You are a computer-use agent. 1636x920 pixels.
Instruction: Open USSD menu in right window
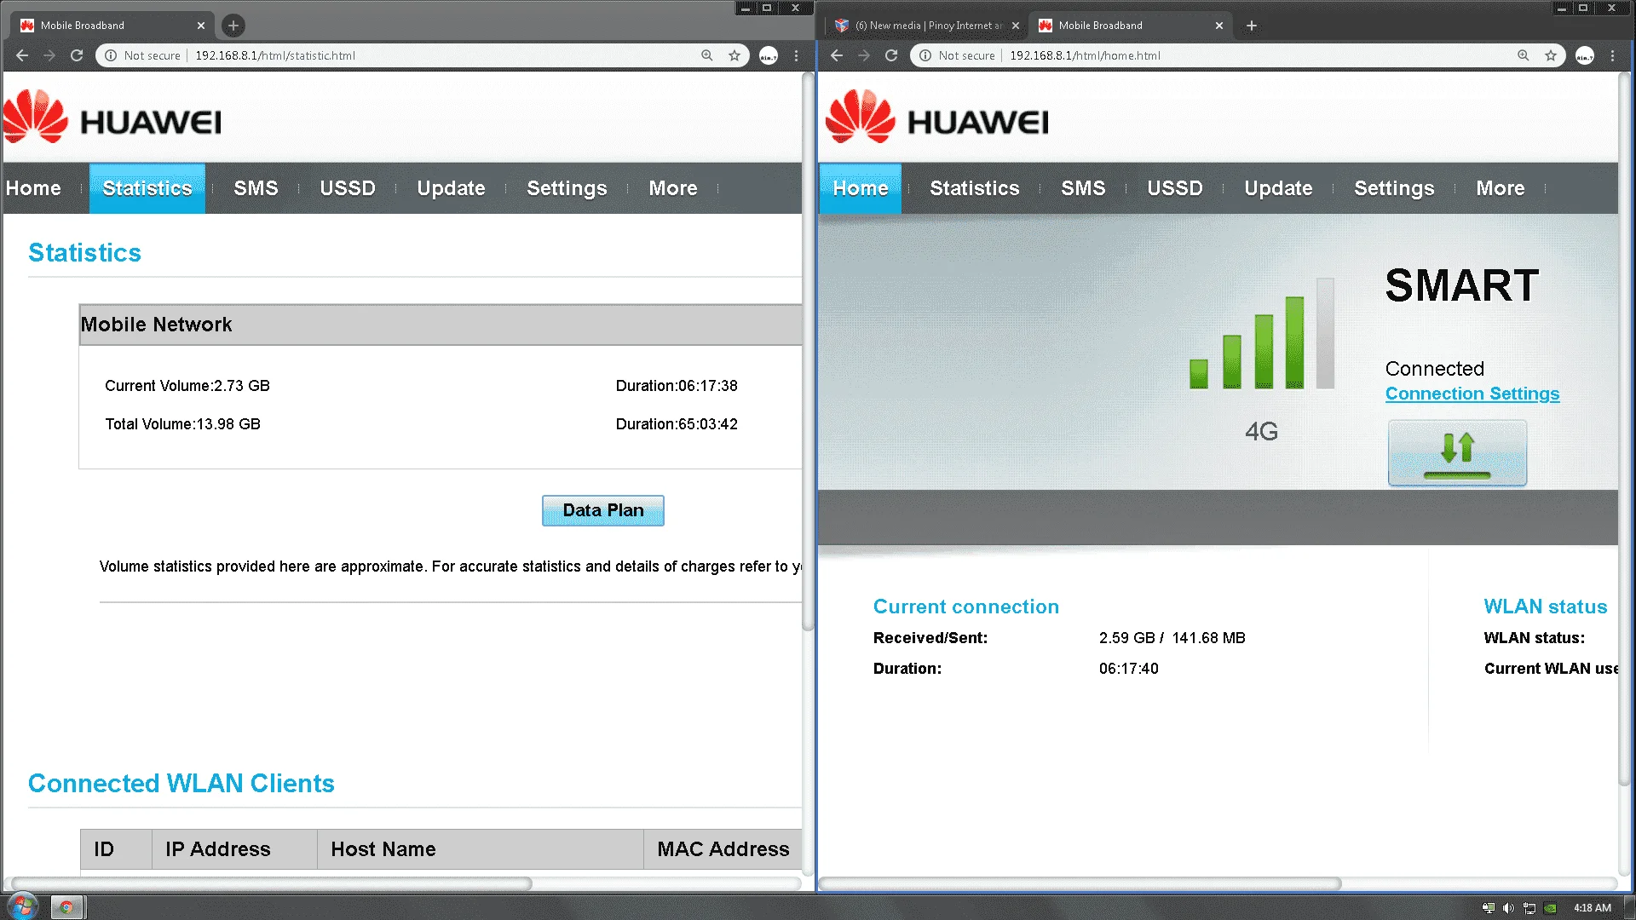click(x=1175, y=188)
